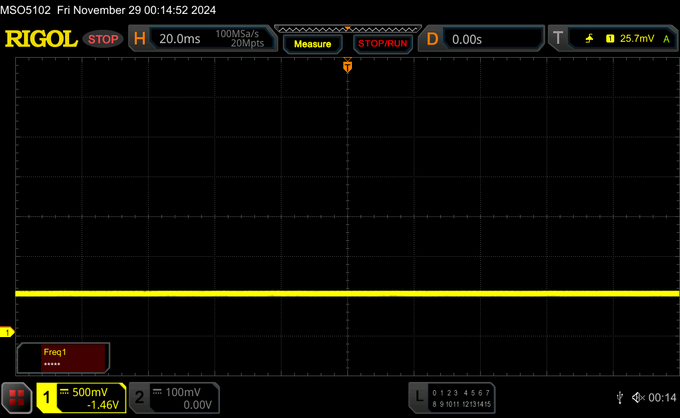
Task: Click the orange trigger position marker above grid
Action: tap(347, 66)
